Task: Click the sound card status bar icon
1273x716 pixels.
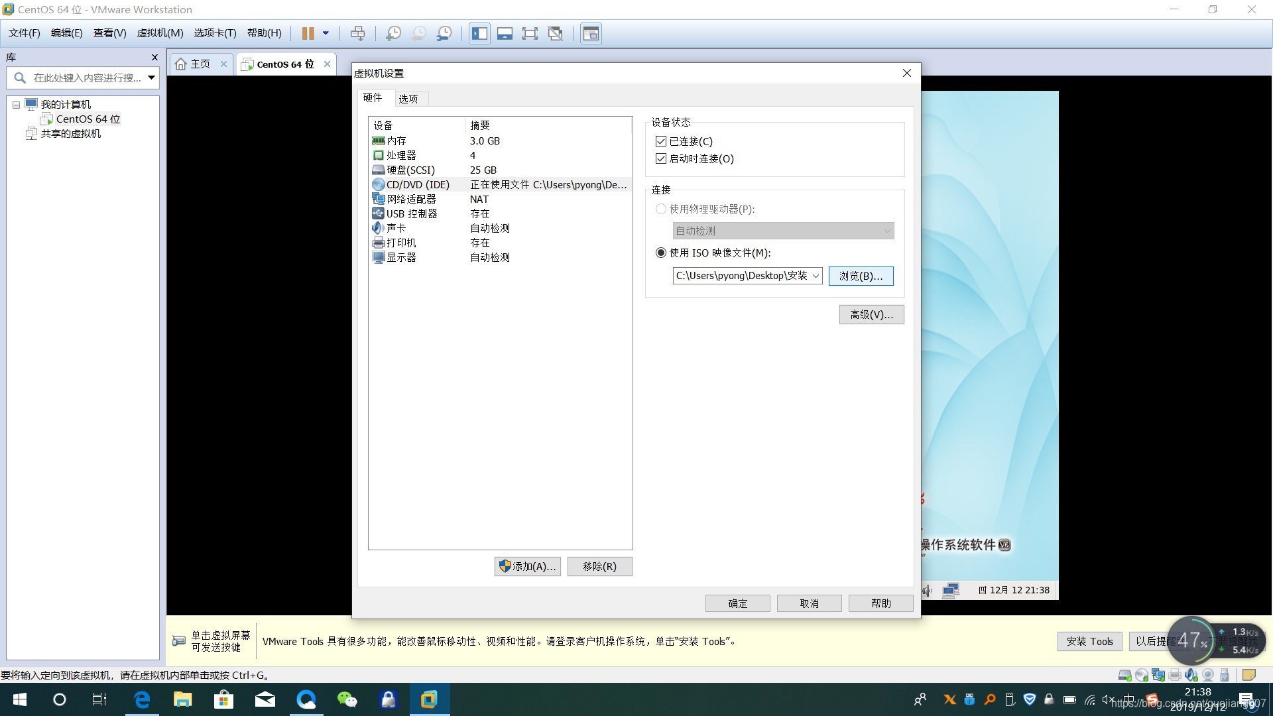Action: point(1191,675)
